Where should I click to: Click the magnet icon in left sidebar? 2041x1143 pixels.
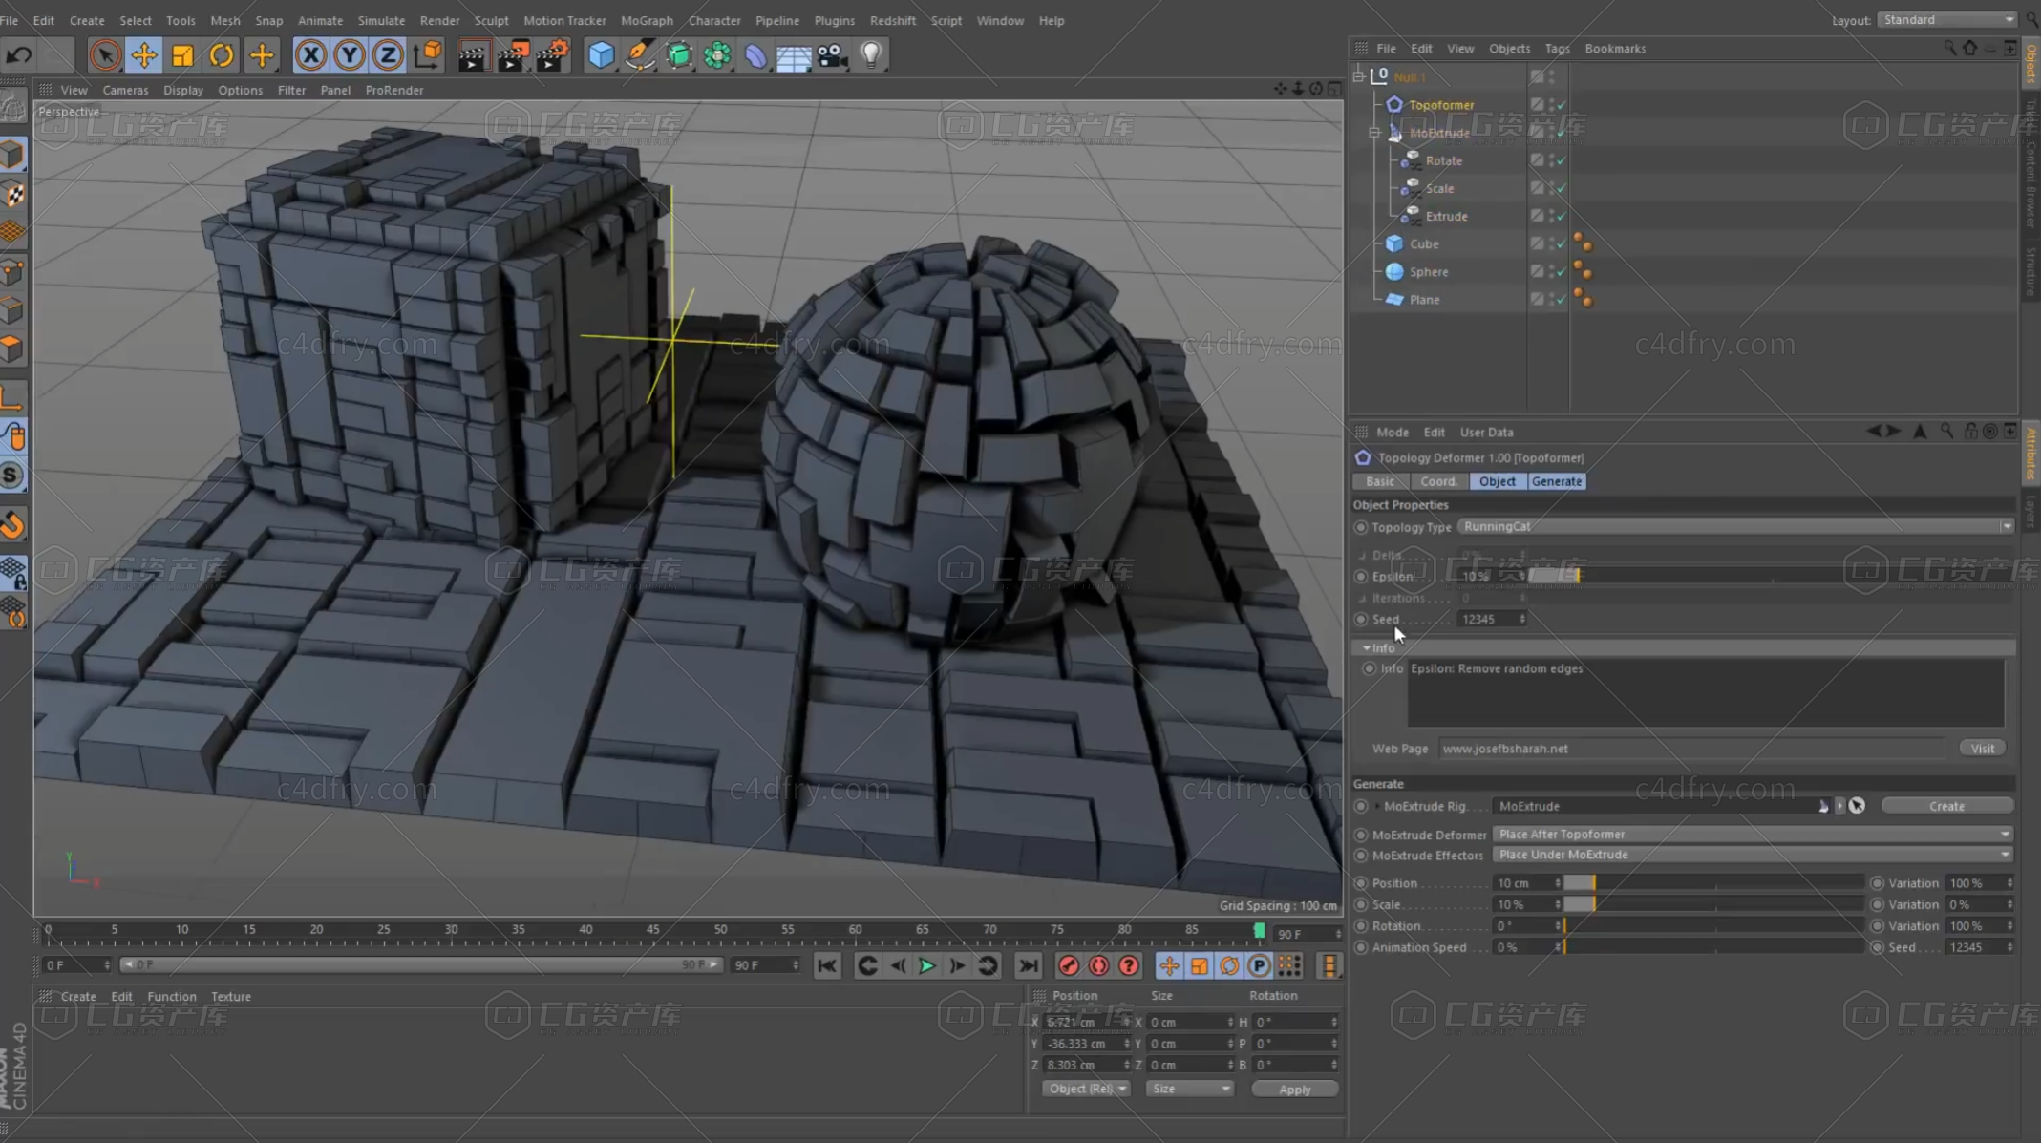point(12,524)
